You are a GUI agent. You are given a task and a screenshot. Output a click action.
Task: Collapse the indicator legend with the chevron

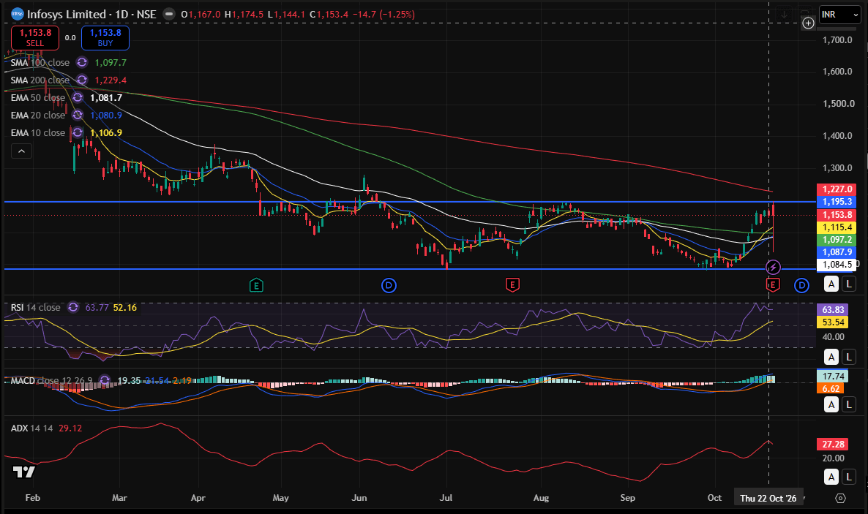click(x=21, y=151)
